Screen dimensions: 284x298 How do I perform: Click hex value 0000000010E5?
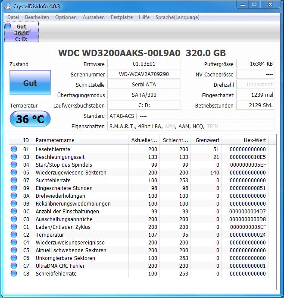pos(248,157)
